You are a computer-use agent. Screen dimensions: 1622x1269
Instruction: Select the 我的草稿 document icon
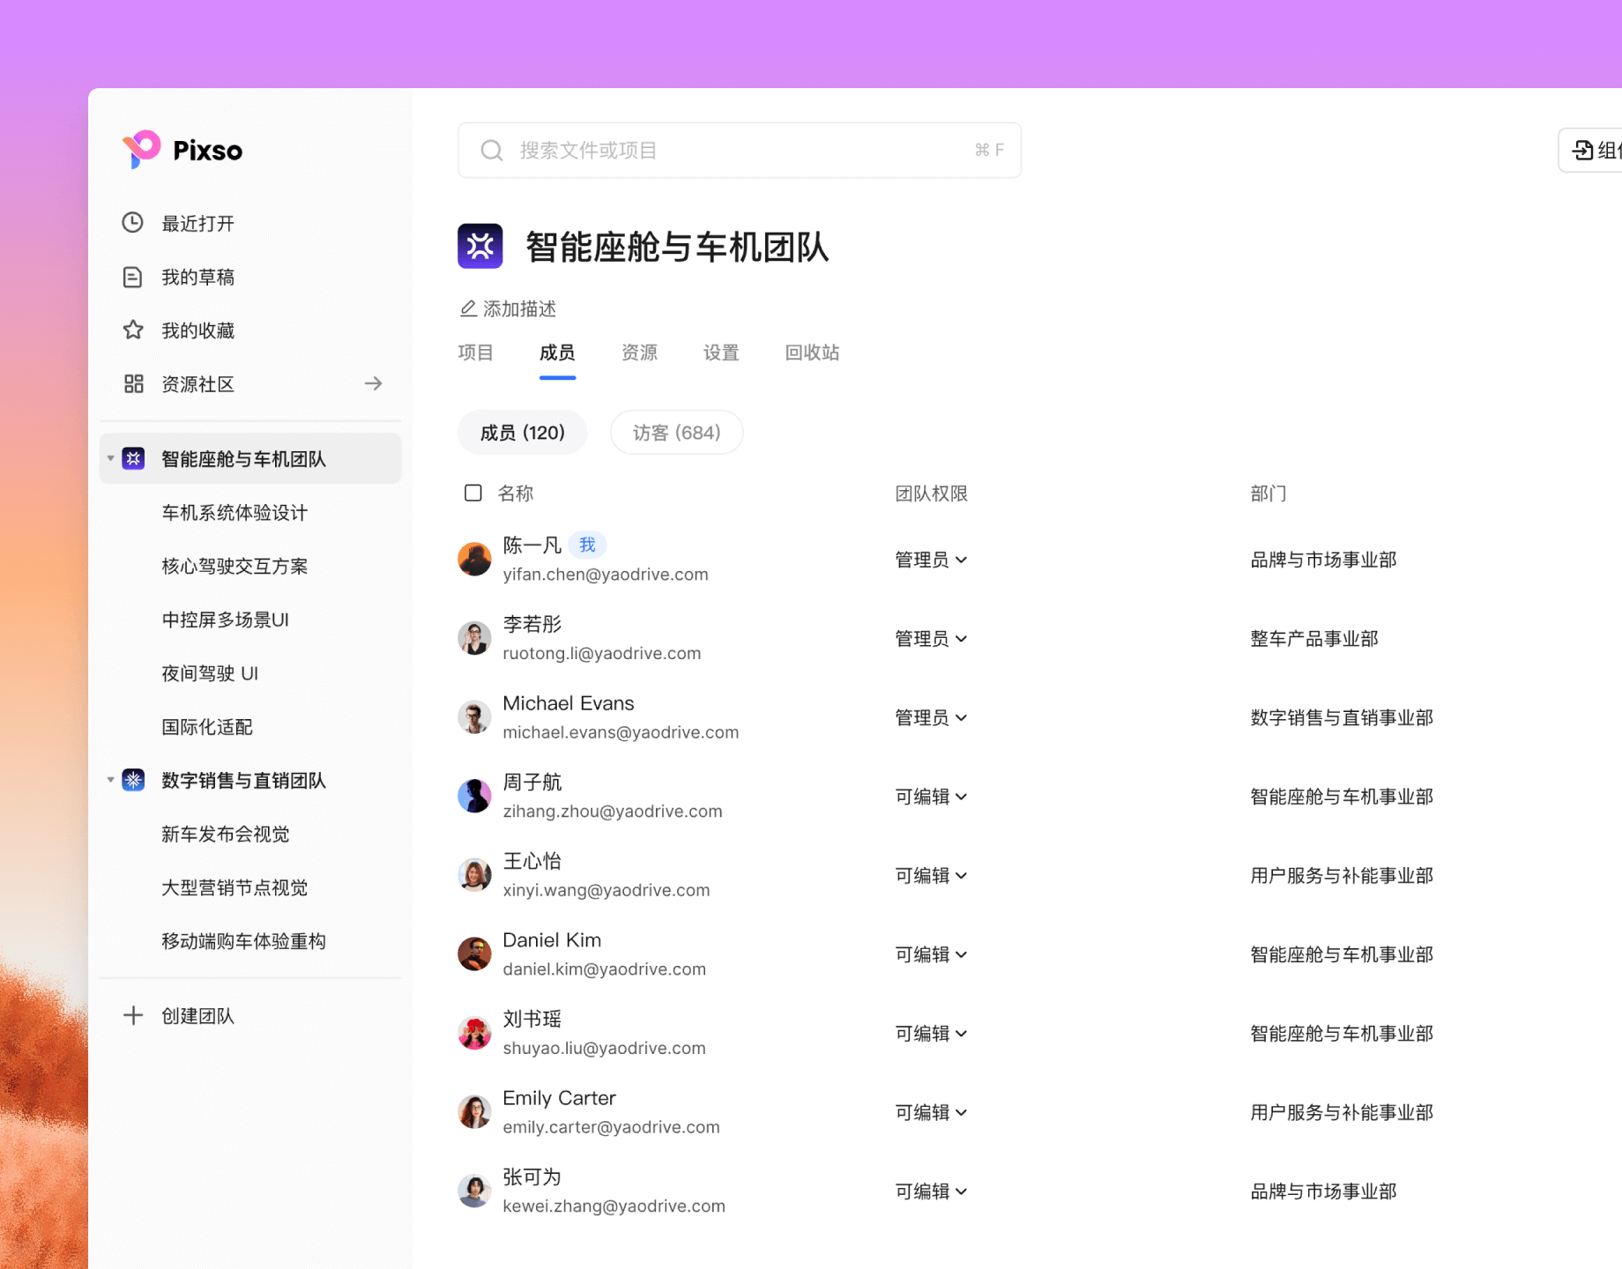point(133,276)
